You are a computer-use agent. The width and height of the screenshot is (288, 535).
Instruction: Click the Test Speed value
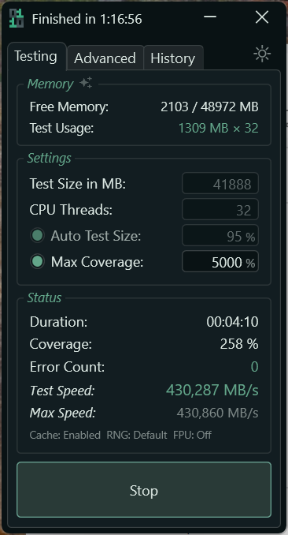(212, 390)
